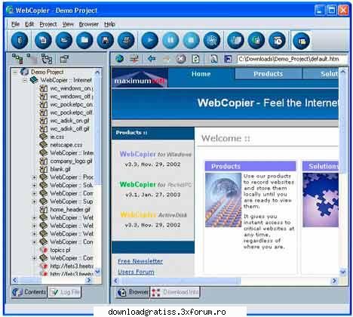Image resolution: width=353 pixels, height=317 pixels.
Task: Click the Open Project folder toolbar icon
Action: tap(84, 40)
